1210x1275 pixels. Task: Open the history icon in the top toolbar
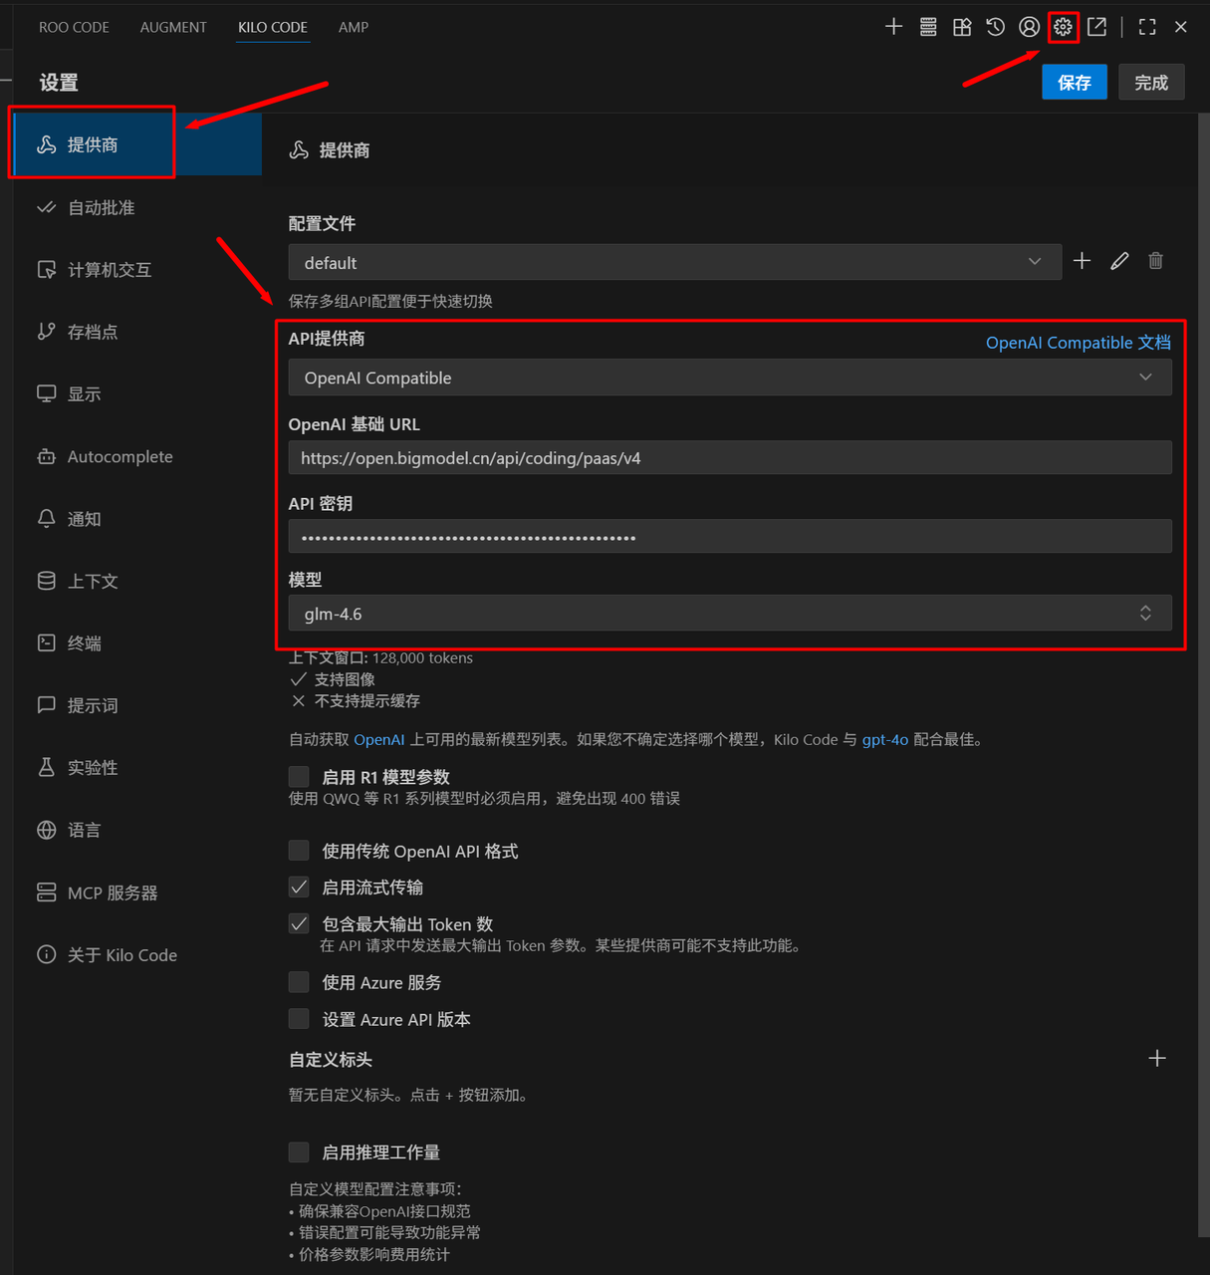[995, 27]
